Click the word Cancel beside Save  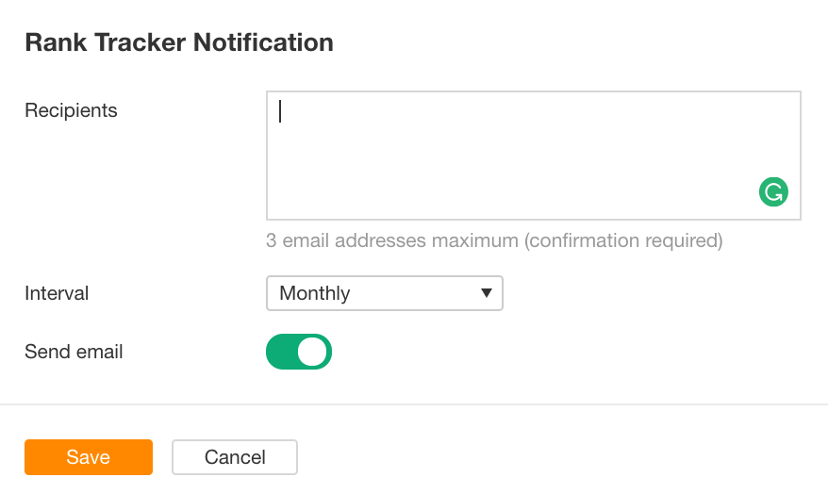click(235, 457)
